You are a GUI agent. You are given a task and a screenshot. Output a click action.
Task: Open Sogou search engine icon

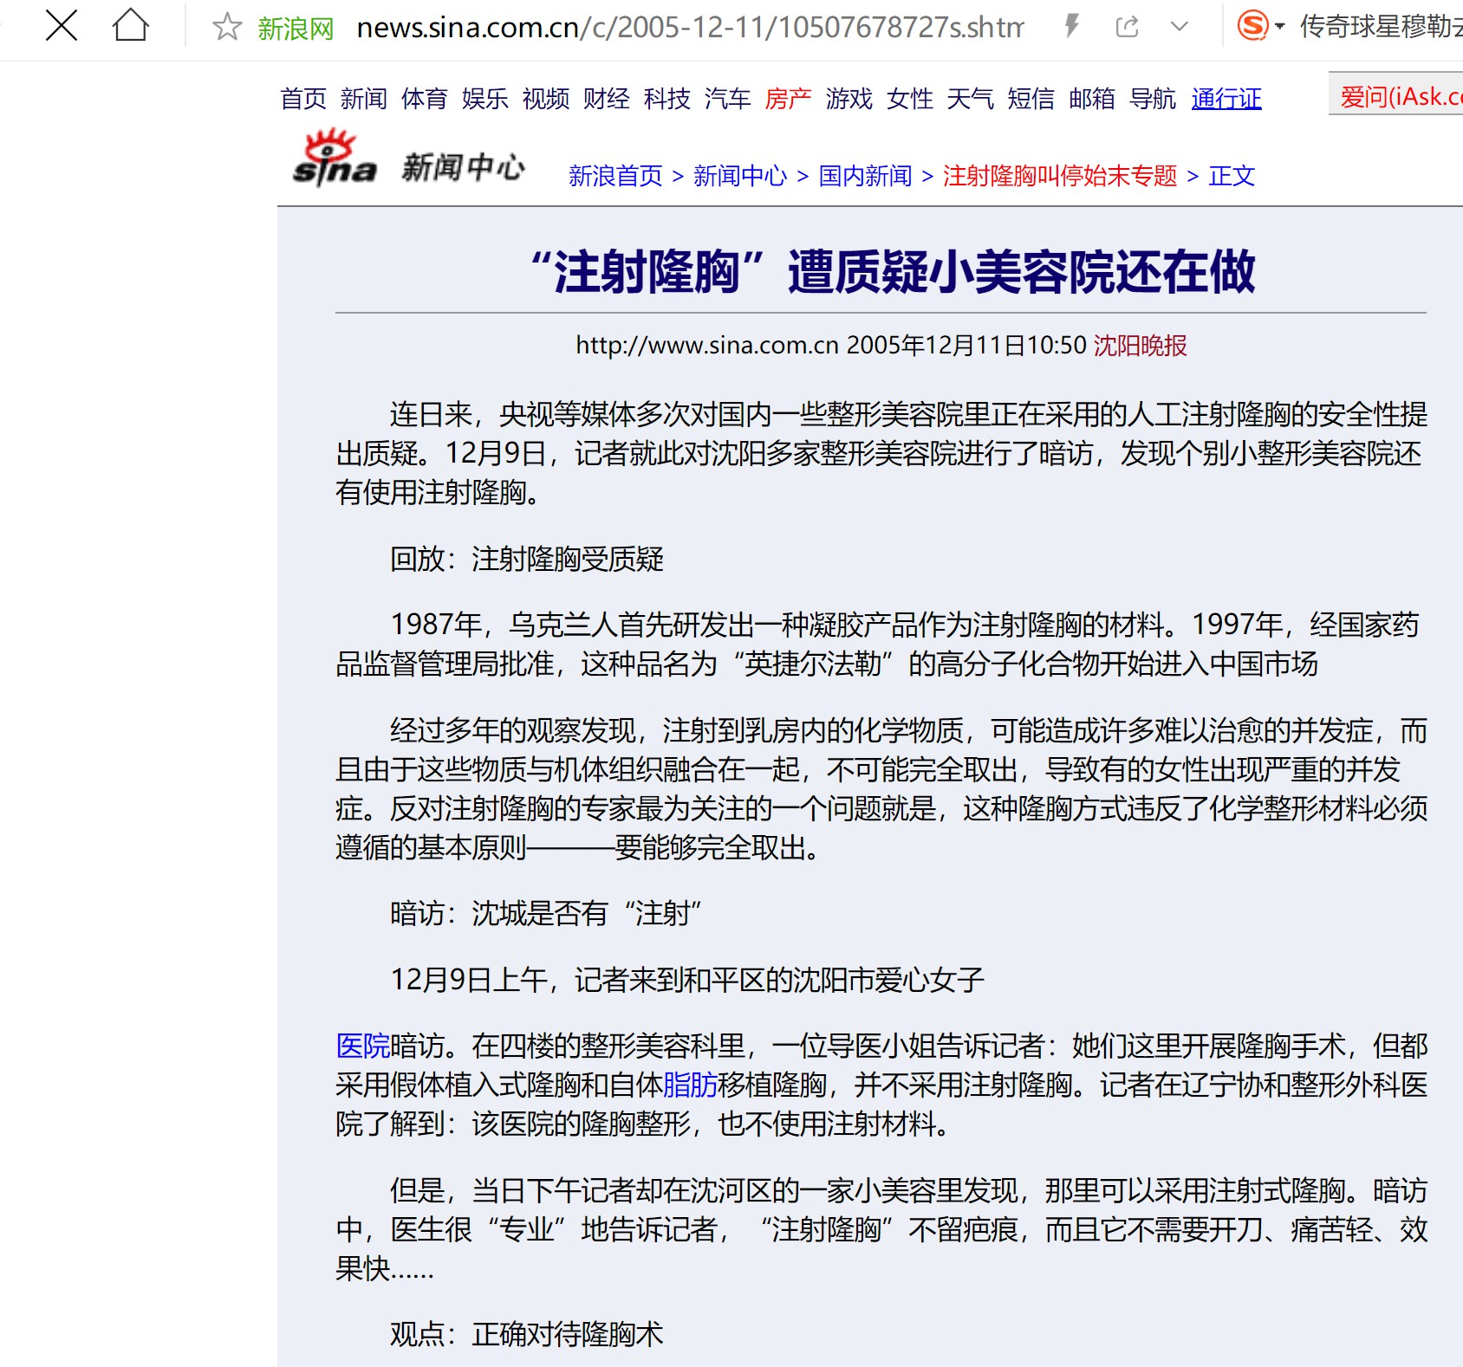click(x=1252, y=26)
